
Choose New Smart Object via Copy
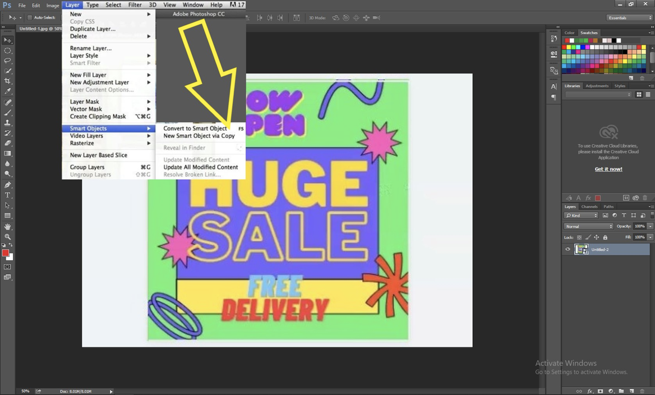pos(200,136)
